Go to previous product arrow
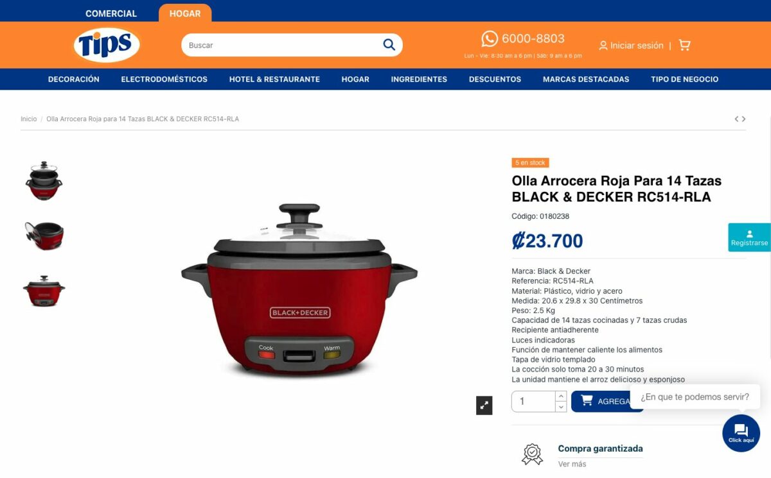The height and width of the screenshot is (478, 771). (737, 119)
